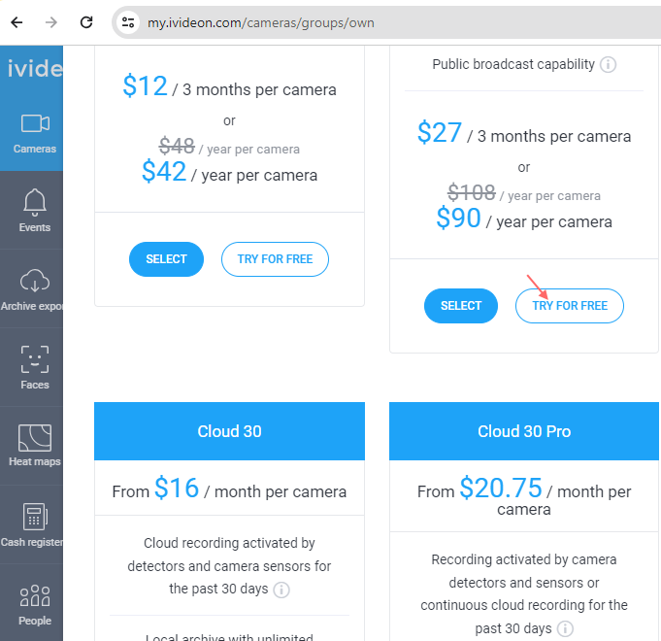The width and height of the screenshot is (661, 641).
Task: Click the Cloud 30 Pro plan header
Action: 524,431
